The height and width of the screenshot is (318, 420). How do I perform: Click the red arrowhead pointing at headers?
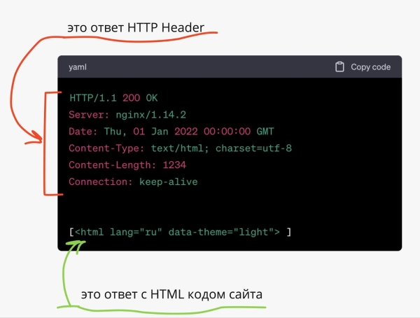pyautogui.click(x=37, y=139)
